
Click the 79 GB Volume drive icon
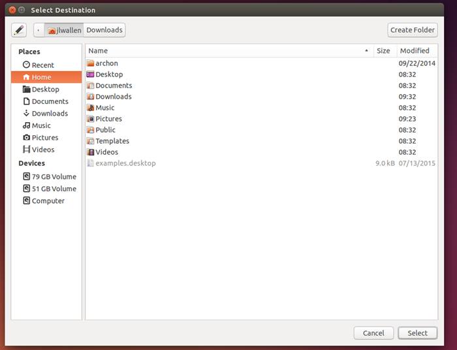26,176
